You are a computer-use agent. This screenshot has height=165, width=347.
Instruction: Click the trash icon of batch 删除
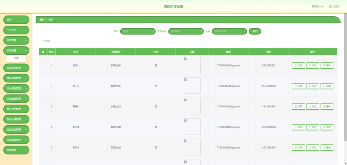(x=43, y=41)
